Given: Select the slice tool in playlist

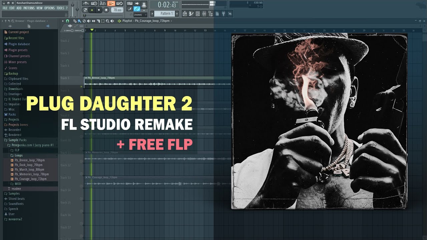Looking at the screenshot, I should (98, 21).
